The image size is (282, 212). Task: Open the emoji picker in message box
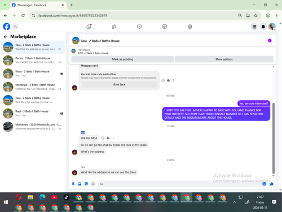pos(264,184)
